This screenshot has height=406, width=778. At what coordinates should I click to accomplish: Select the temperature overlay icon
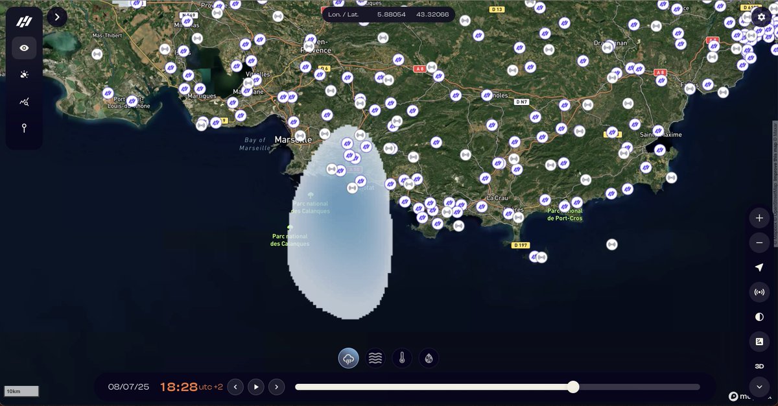tap(401, 357)
